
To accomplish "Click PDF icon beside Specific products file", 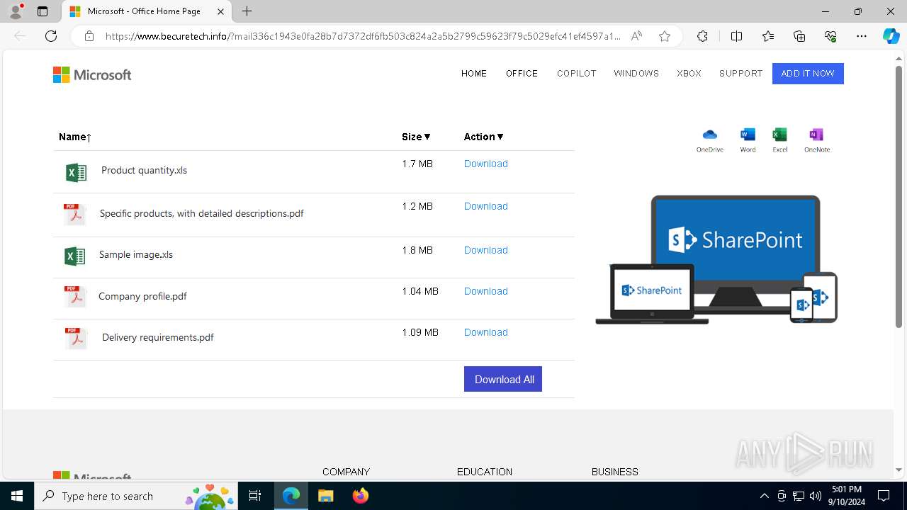I will point(74,214).
